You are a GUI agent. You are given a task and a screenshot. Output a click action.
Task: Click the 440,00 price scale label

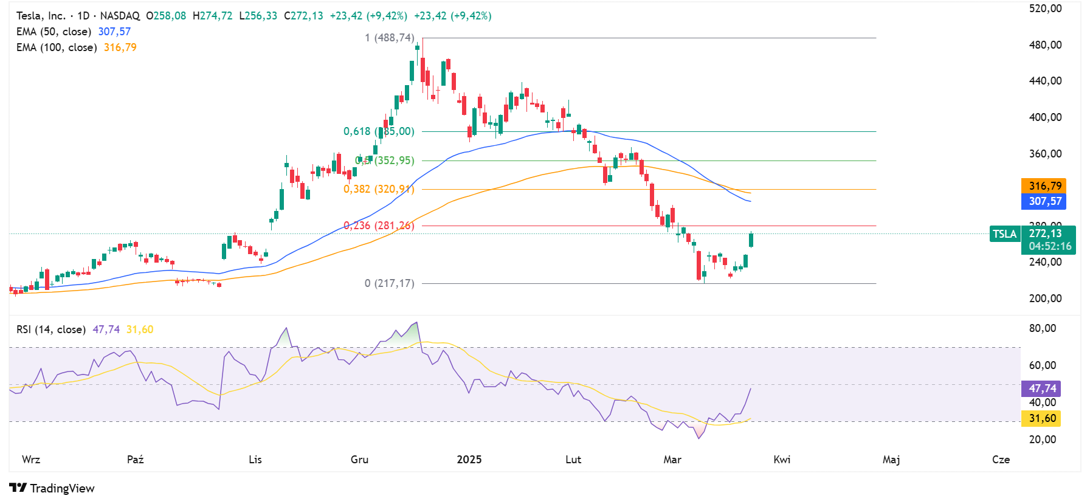pyautogui.click(x=1046, y=81)
